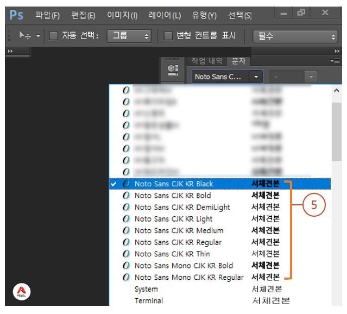Click 서체견본 sample in the System row
The image size is (347, 314).
(x=267, y=289)
